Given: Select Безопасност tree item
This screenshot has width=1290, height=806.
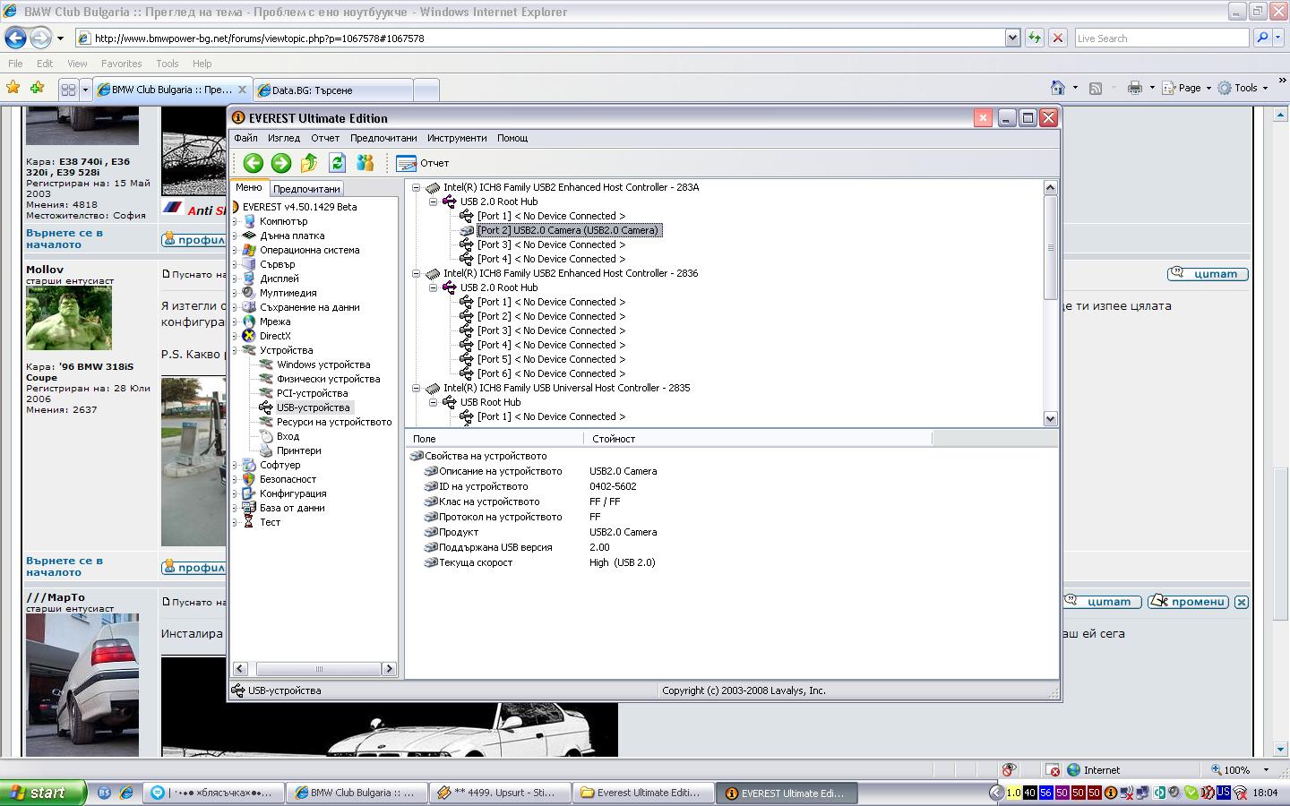Looking at the screenshot, I should click(x=288, y=479).
